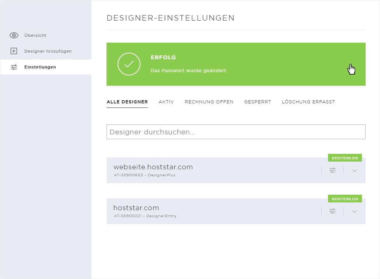The width and height of the screenshot is (380, 279).
Task: Click the webseite.hoststar.com designer name
Action: [x=153, y=167]
